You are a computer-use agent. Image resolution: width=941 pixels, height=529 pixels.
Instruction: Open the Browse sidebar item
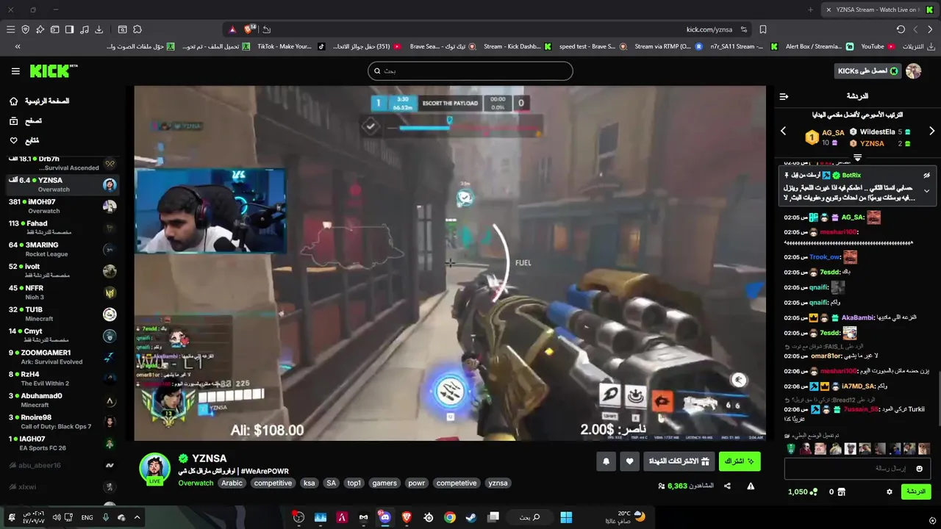pos(26,120)
